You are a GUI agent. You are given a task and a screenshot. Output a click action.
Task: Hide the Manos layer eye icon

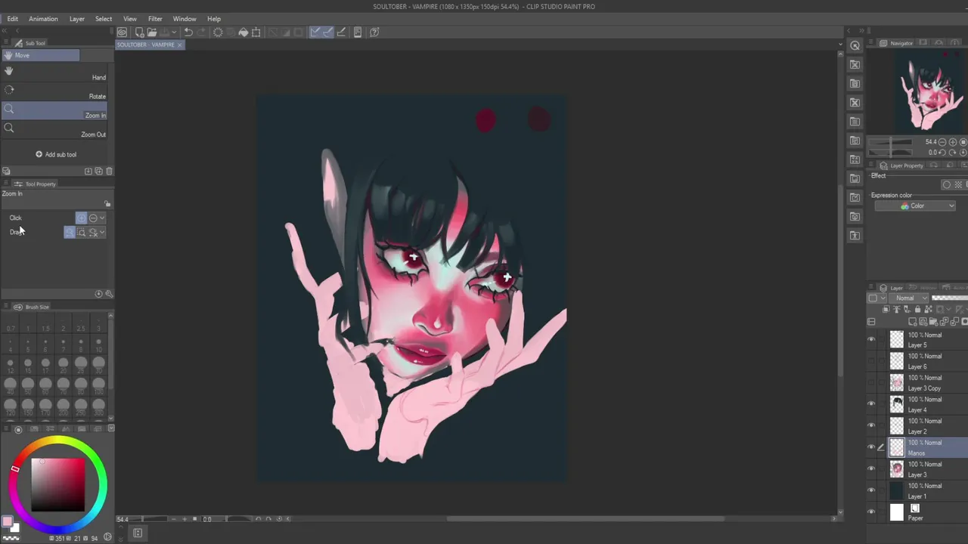pyautogui.click(x=871, y=447)
